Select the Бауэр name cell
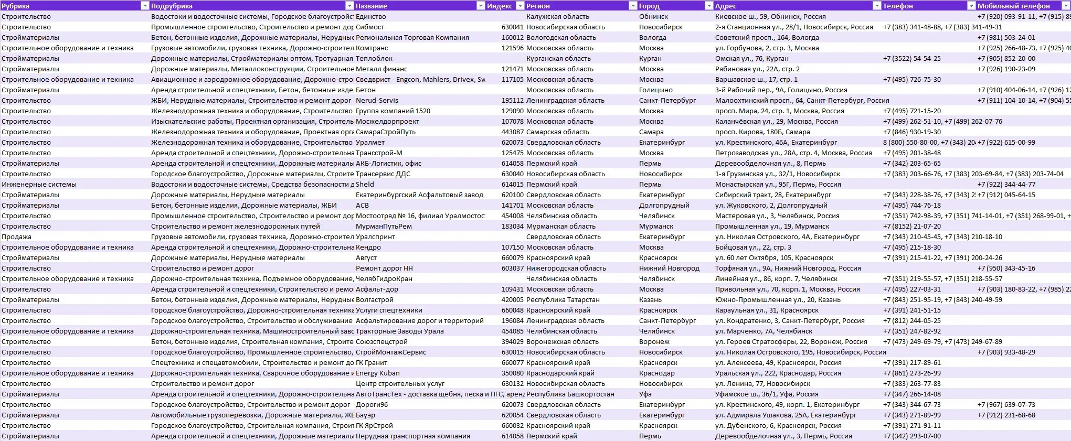Screen dimensions: 1071x441 click(420, 415)
